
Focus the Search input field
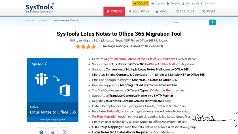click(190, 22)
